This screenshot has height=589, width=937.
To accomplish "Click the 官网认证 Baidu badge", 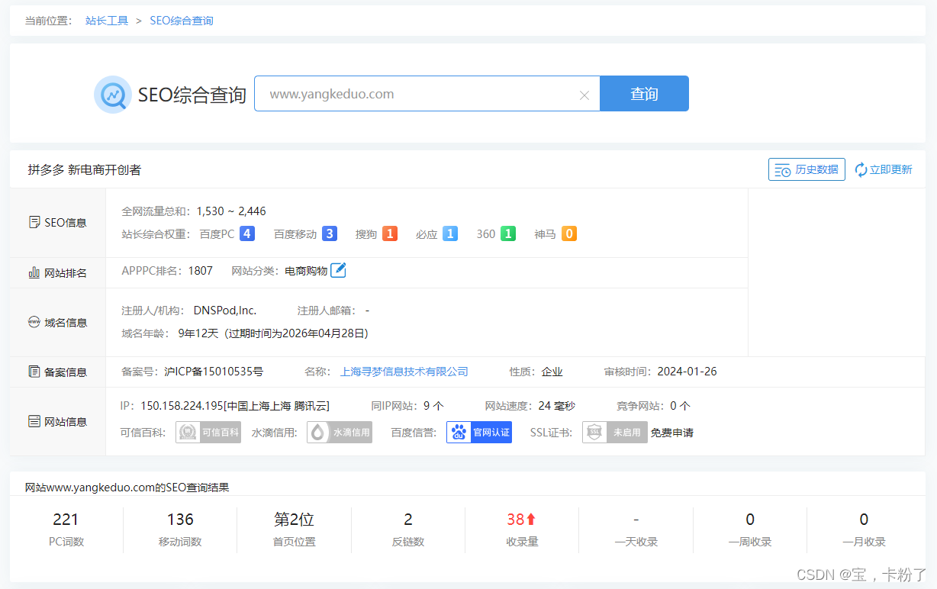I will [x=478, y=433].
